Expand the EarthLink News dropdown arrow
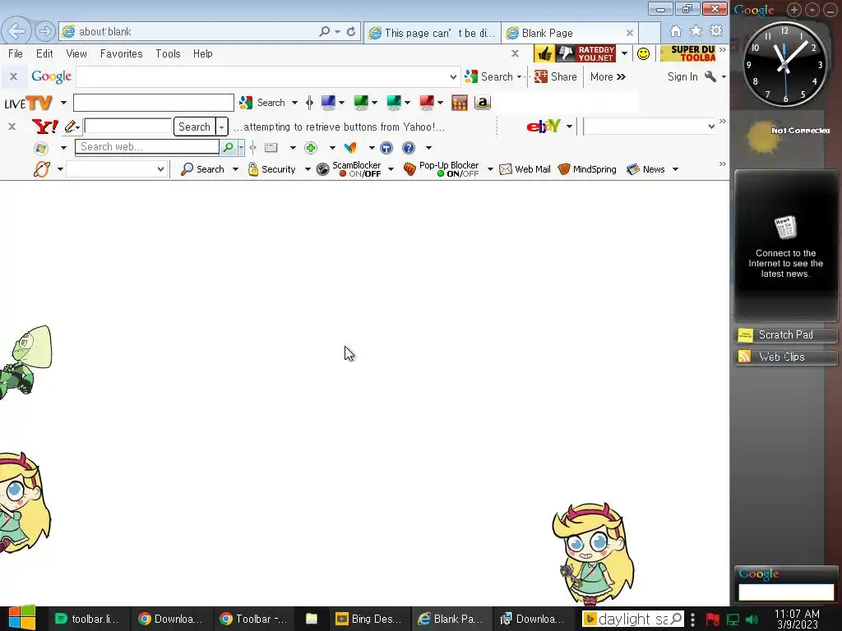The height and width of the screenshot is (631, 842). pyautogui.click(x=676, y=169)
